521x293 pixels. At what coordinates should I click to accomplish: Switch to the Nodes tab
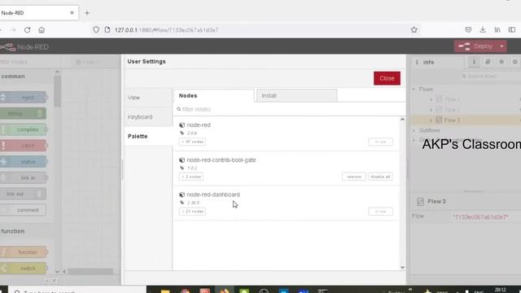(x=213, y=96)
